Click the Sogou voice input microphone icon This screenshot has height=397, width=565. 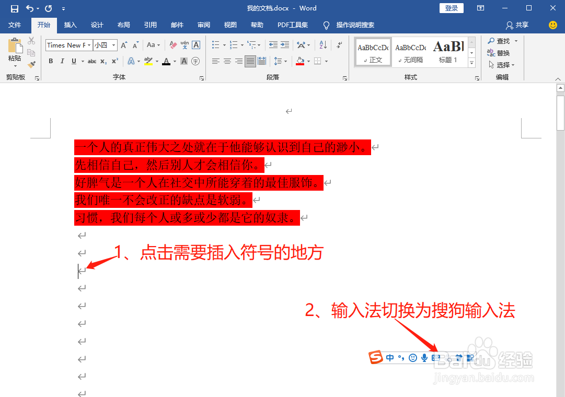point(425,358)
